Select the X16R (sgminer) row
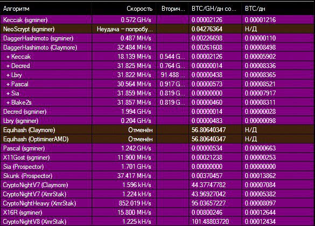 click(157, 213)
